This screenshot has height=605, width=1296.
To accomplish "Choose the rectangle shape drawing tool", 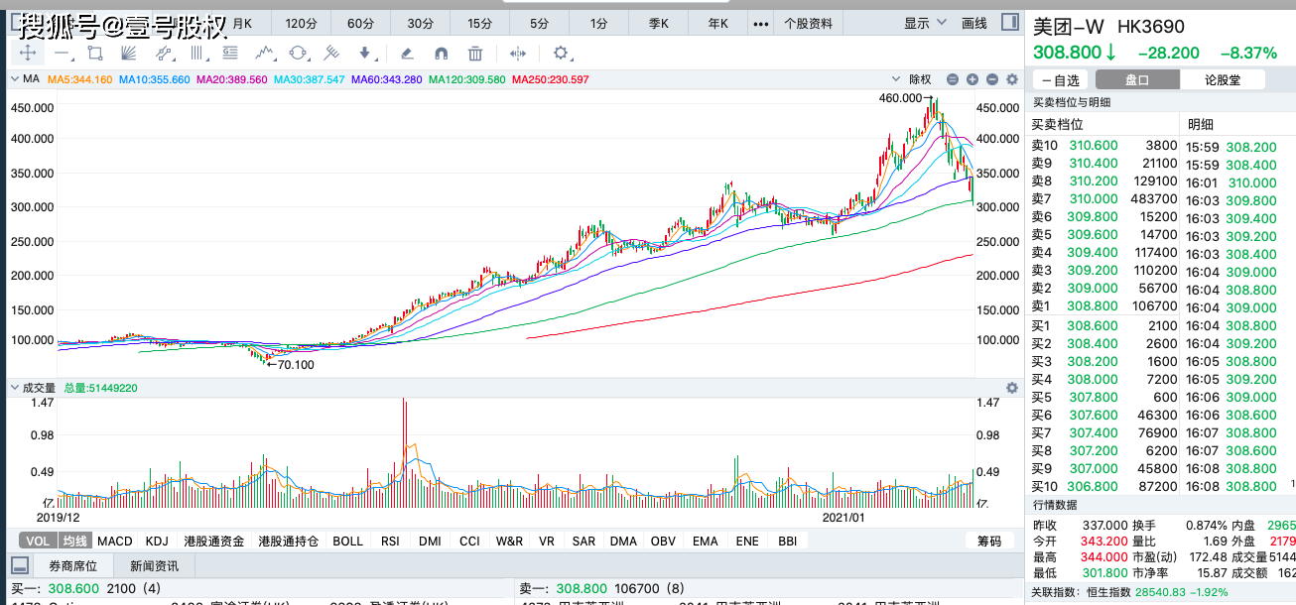I will click(x=95, y=54).
